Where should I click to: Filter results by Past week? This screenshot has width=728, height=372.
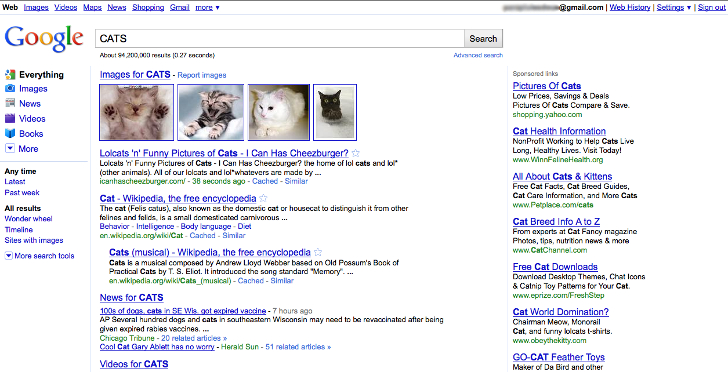coord(22,192)
